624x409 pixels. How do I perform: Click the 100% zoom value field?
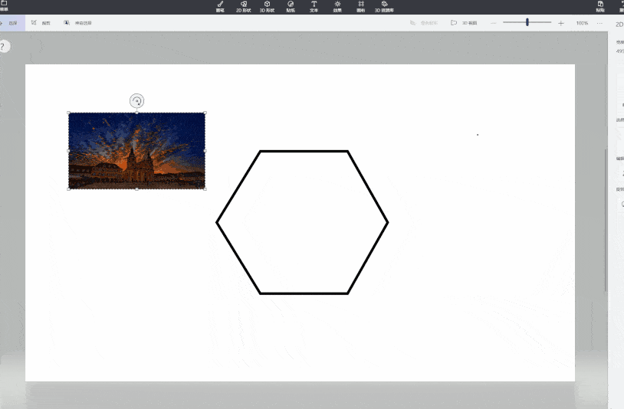tap(582, 23)
